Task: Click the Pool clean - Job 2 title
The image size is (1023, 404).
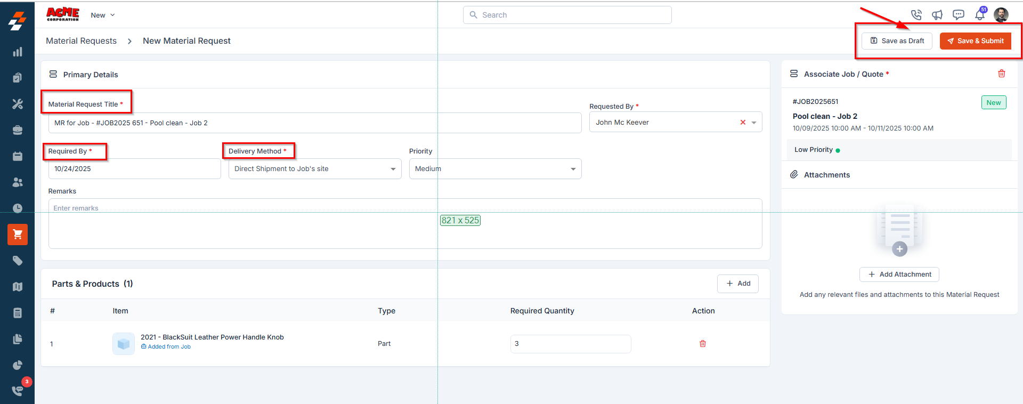Action: [x=825, y=116]
